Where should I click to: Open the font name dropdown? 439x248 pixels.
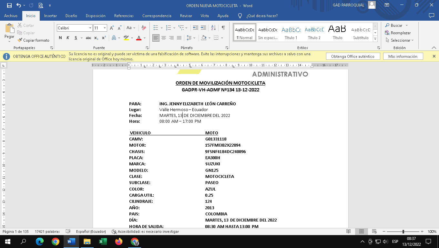(x=90, y=28)
